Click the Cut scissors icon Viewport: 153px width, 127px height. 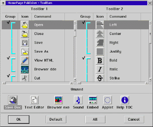[25, 78]
